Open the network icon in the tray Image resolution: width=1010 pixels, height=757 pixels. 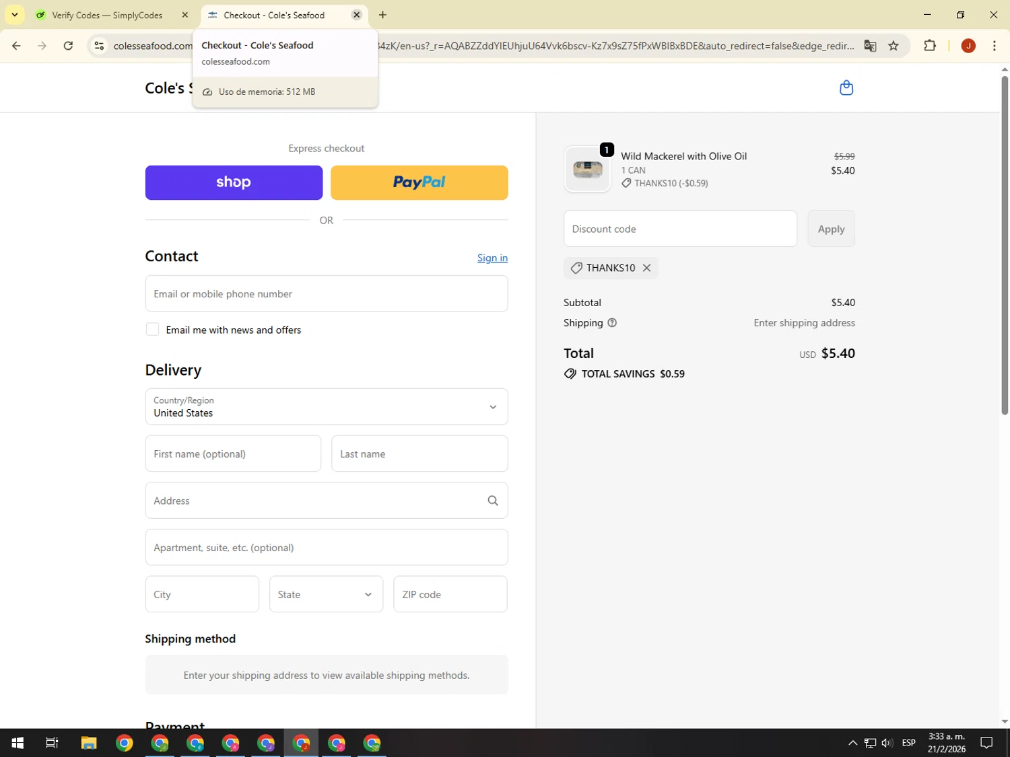click(870, 743)
